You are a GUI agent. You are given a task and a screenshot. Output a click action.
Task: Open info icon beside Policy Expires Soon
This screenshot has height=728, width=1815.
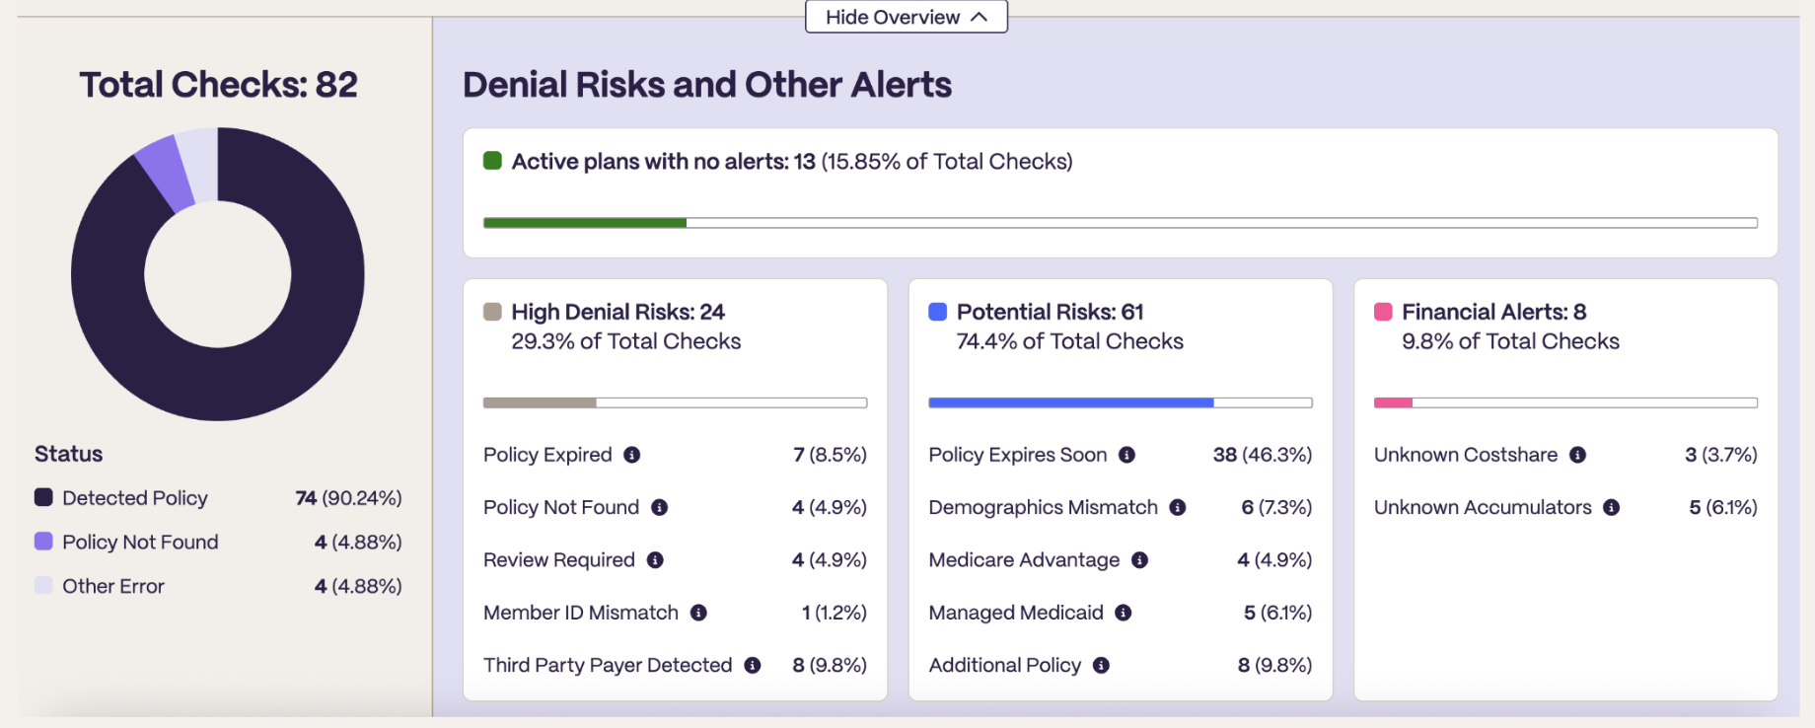coord(1126,455)
